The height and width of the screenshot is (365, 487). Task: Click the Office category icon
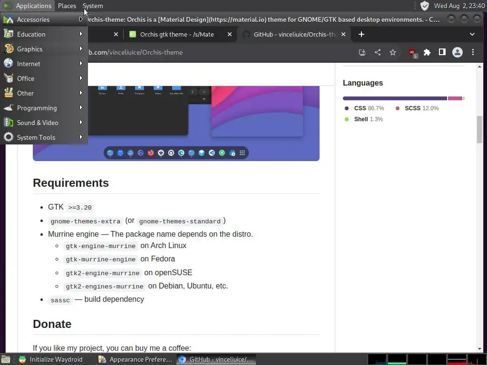tap(9, 78)
